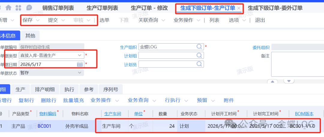324x137 pixels.
Task: Expand the 提交 dropdown arrow
Action: tap(63, 20)
